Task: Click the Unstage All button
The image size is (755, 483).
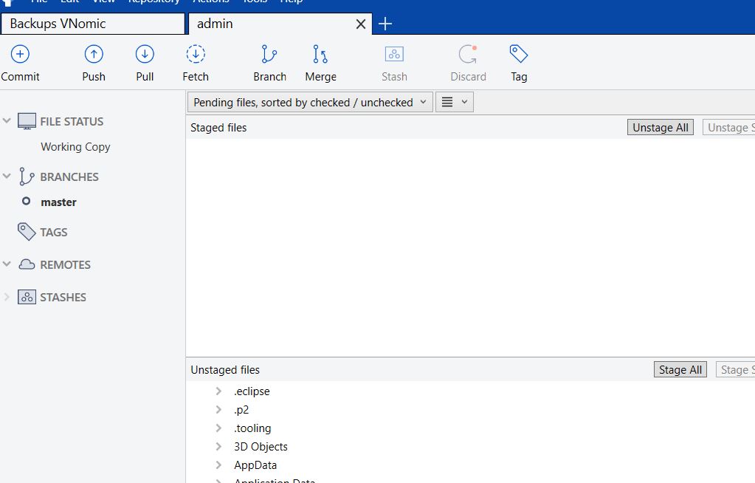Action: 660,127
